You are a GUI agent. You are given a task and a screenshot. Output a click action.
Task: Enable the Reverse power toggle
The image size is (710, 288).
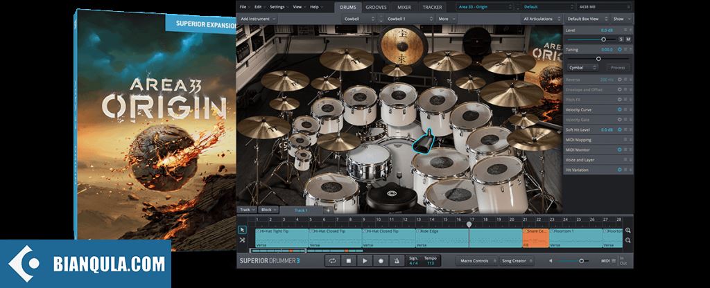coord(619,80)
